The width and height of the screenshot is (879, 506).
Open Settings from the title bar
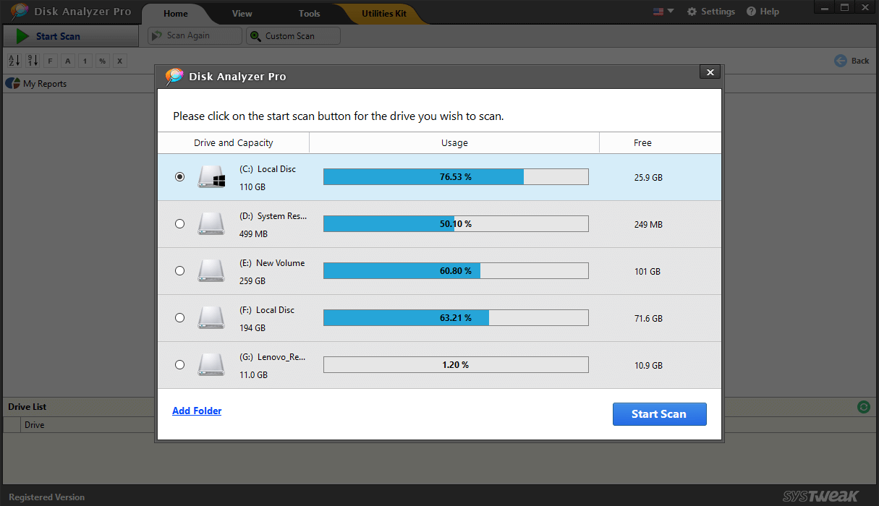pyautogui.click(x=710, y=11)
